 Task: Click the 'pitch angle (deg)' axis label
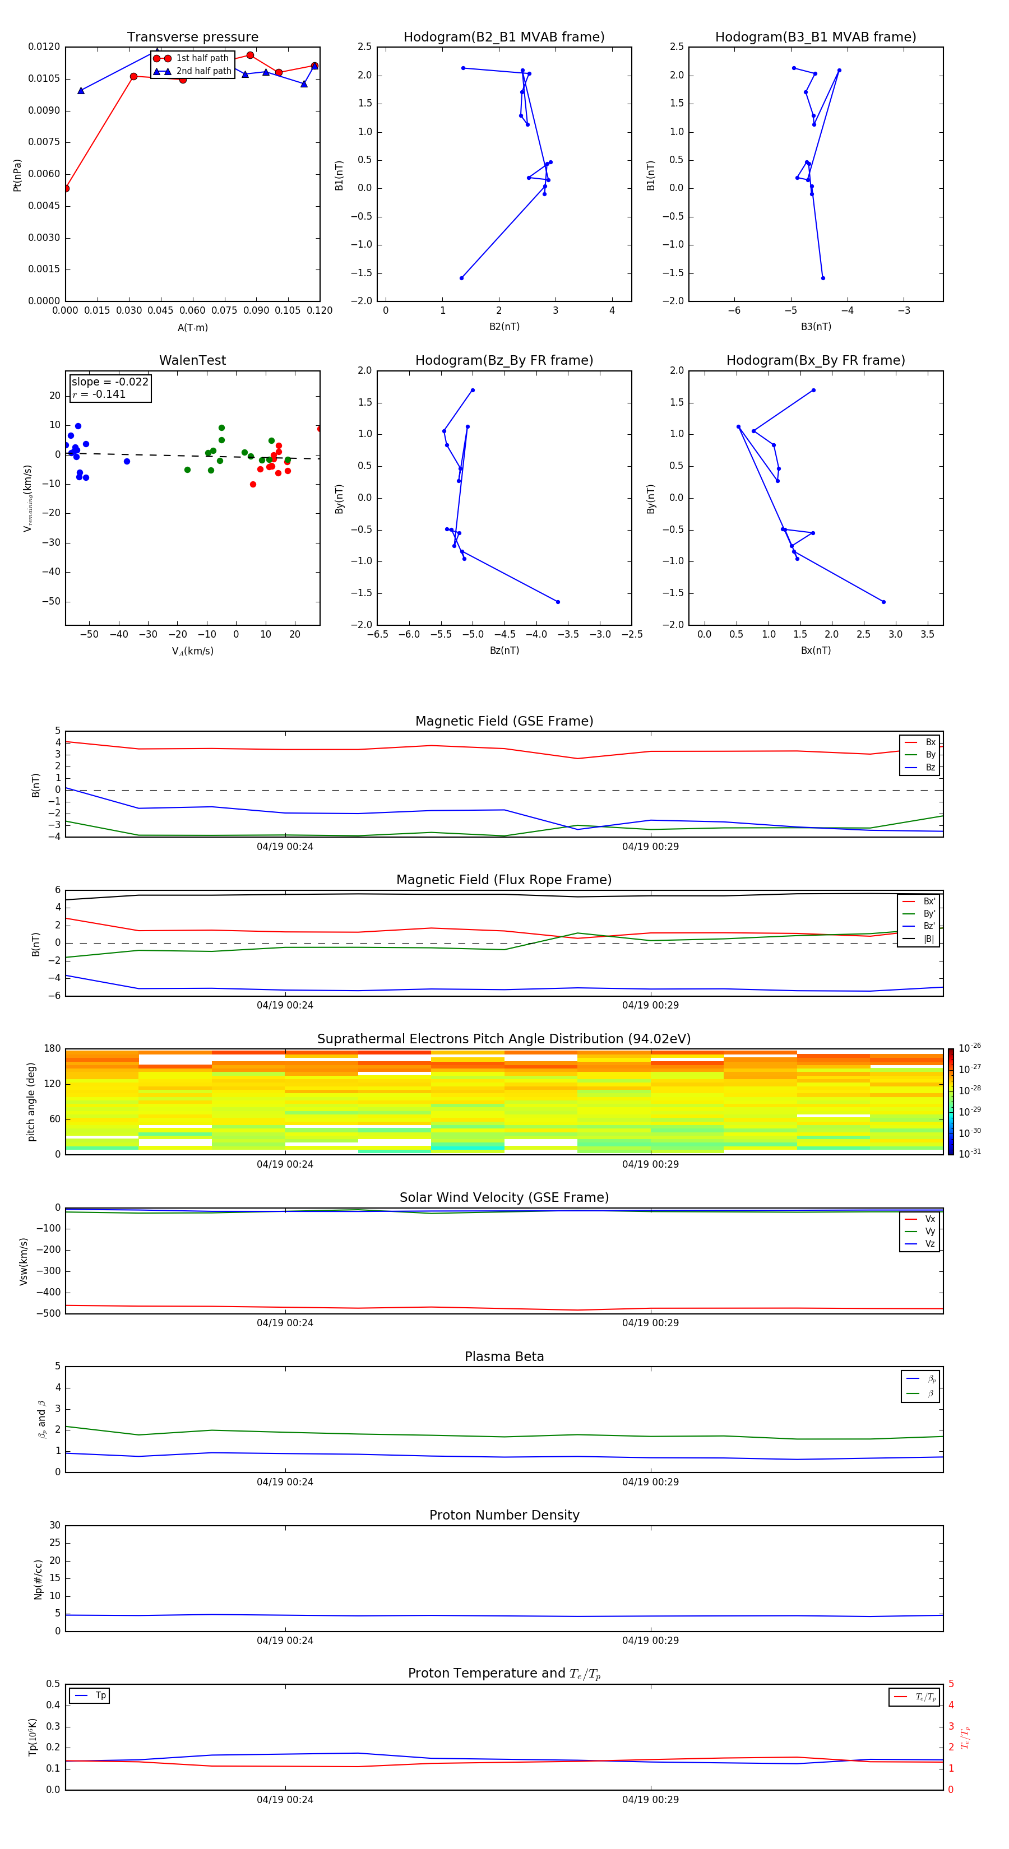pos(31,1102)
